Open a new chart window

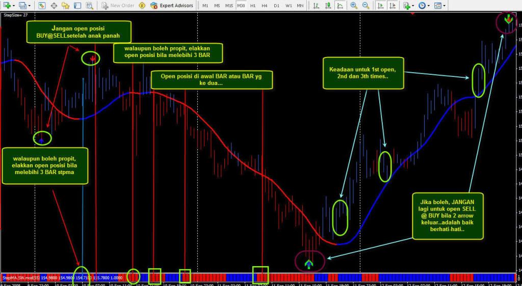7,5
